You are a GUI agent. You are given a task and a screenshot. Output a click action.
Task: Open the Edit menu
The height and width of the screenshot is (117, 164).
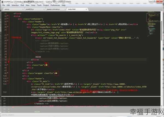tap(8, 5)
